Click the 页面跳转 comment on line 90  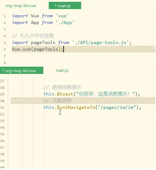click(x=57, y=101)
